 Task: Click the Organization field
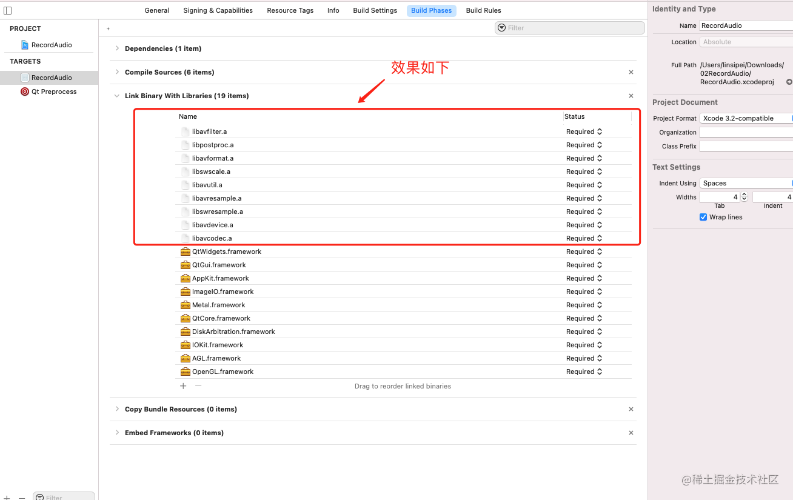pyautogui.click(x=746, y=132)
